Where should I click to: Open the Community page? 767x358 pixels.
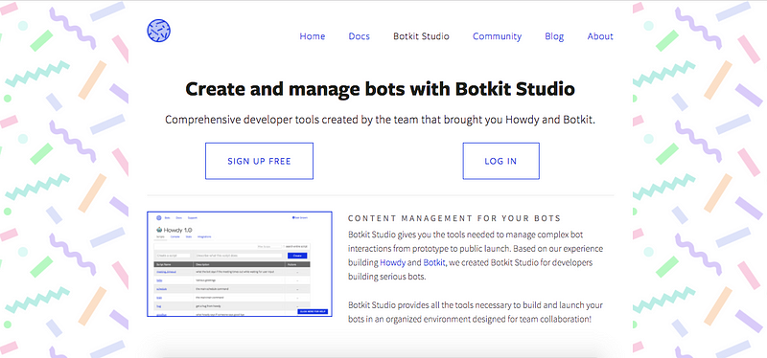[x=497, y=36]
